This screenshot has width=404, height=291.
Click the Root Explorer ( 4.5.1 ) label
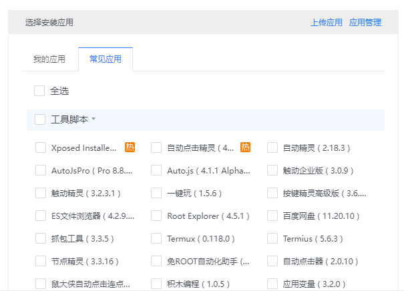click(208, 216)
